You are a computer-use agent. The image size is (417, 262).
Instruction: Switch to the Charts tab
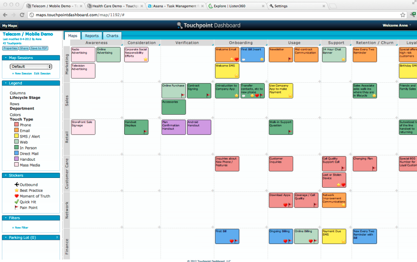point(112,36)
